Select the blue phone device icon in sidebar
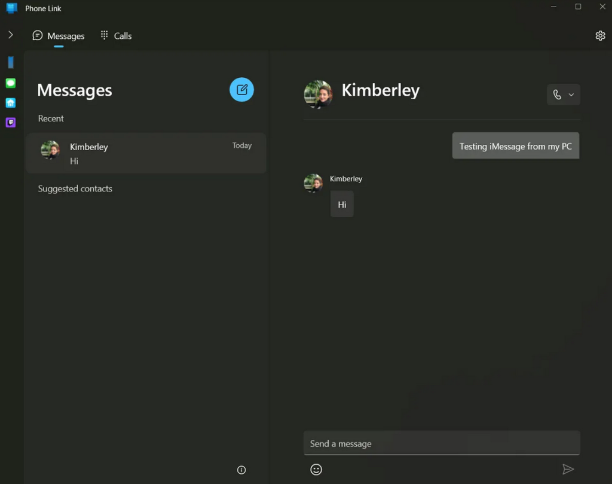Screen dimensions: 612x484 (x=11, y=63)
